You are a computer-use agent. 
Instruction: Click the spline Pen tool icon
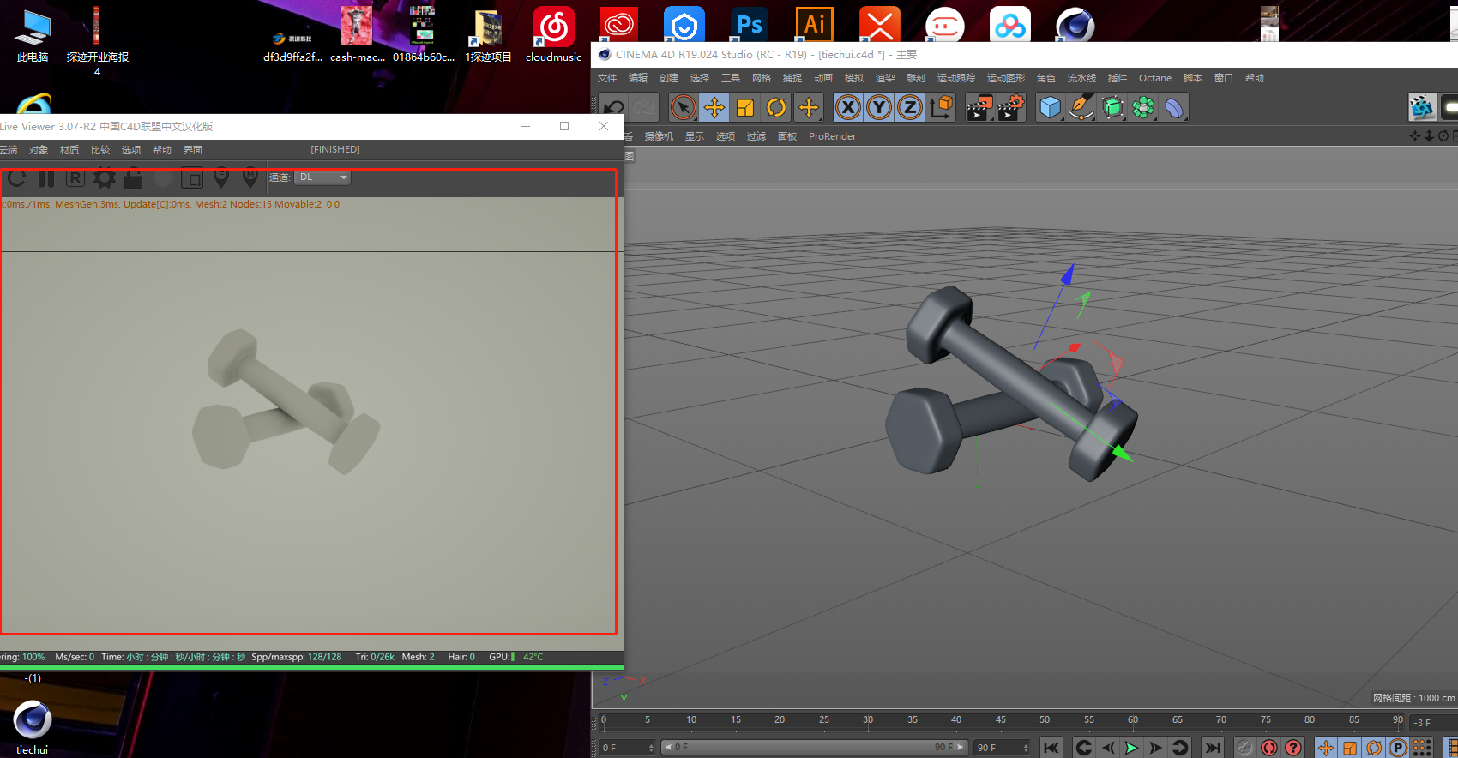[1081, 108]
